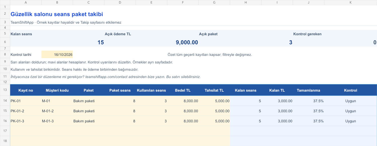Image resolution: width=377 pixels, height=146 pixels.
Task: Click the "Kalan seans" table header in row 13
Action: 246,90
